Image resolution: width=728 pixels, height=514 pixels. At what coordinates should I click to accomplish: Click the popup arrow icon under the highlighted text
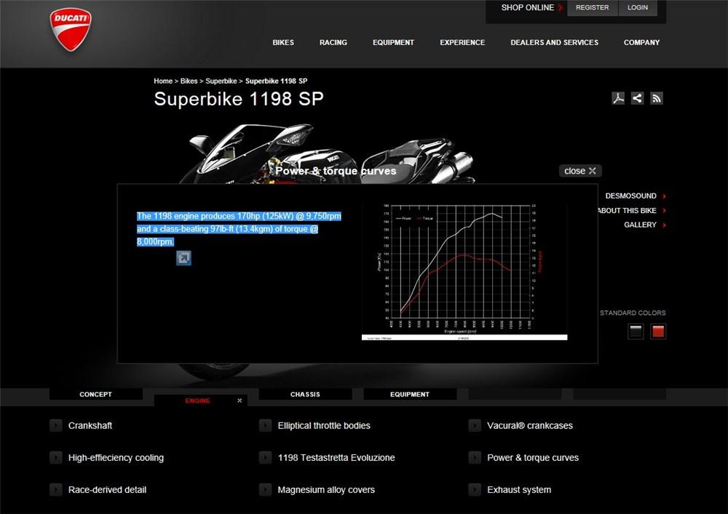point(183,258)
